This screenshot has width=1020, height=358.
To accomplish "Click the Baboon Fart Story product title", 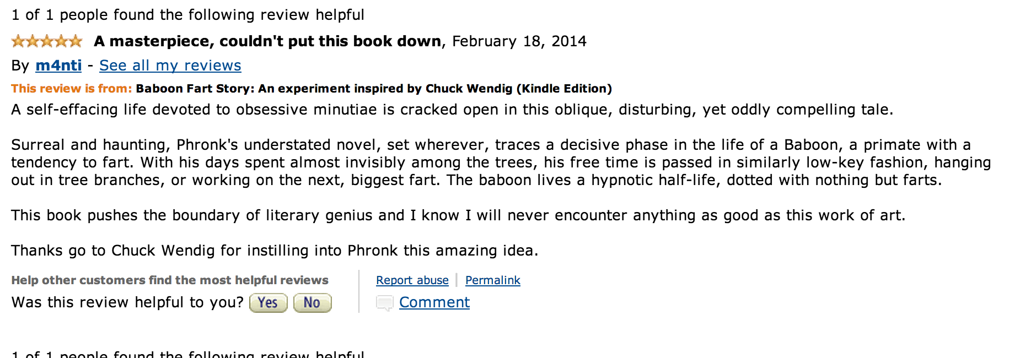I will click(x=373, y=89).
